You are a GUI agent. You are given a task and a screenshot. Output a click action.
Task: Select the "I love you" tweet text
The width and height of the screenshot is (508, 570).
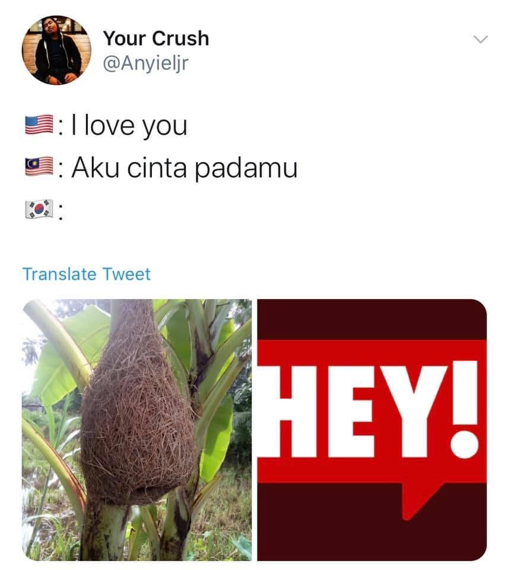pos(129,126)
